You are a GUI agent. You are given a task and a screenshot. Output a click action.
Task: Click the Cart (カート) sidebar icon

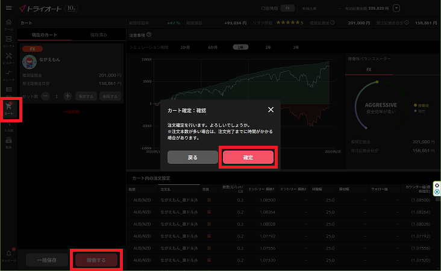pyautogui.click(x=8, y=110)
